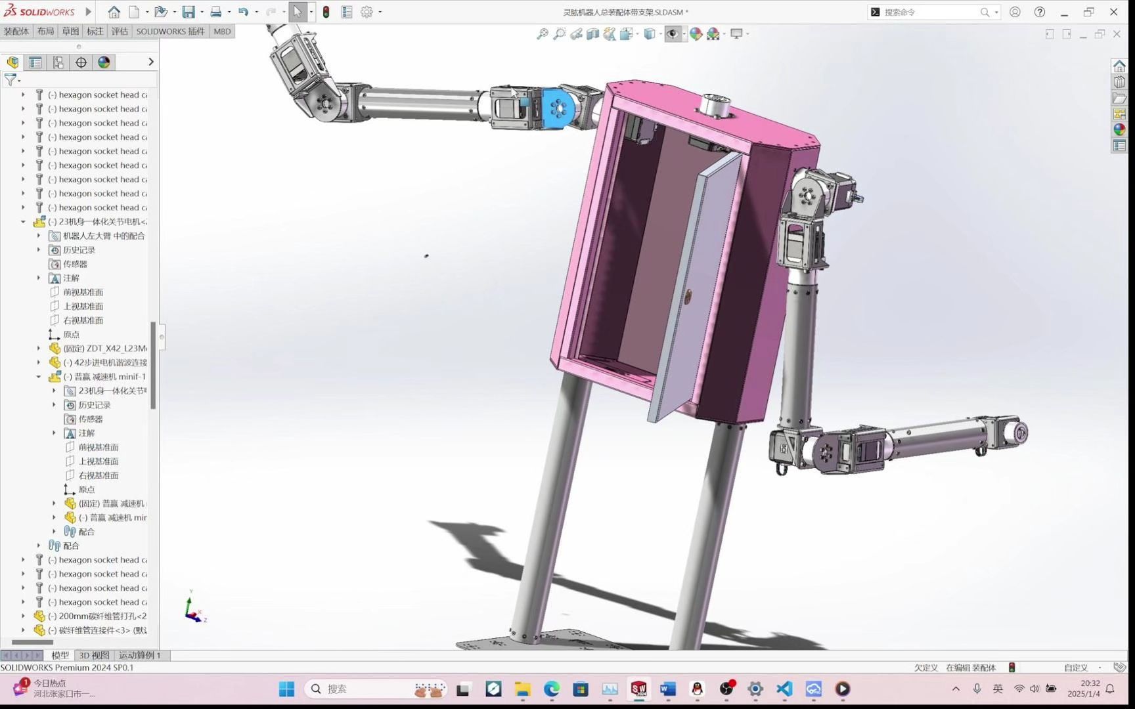Open the Options gear icon
The image size is (1135, 709).
367,12
